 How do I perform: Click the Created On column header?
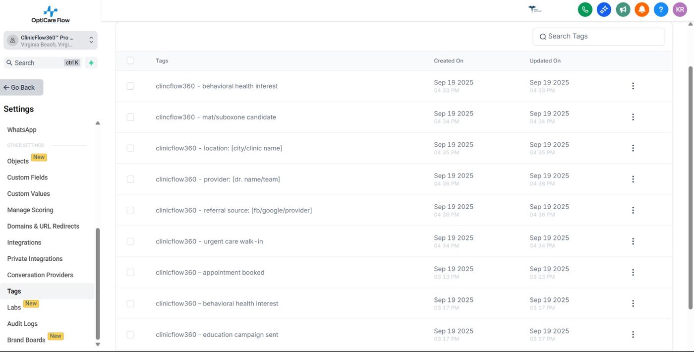tap(449, 61)
